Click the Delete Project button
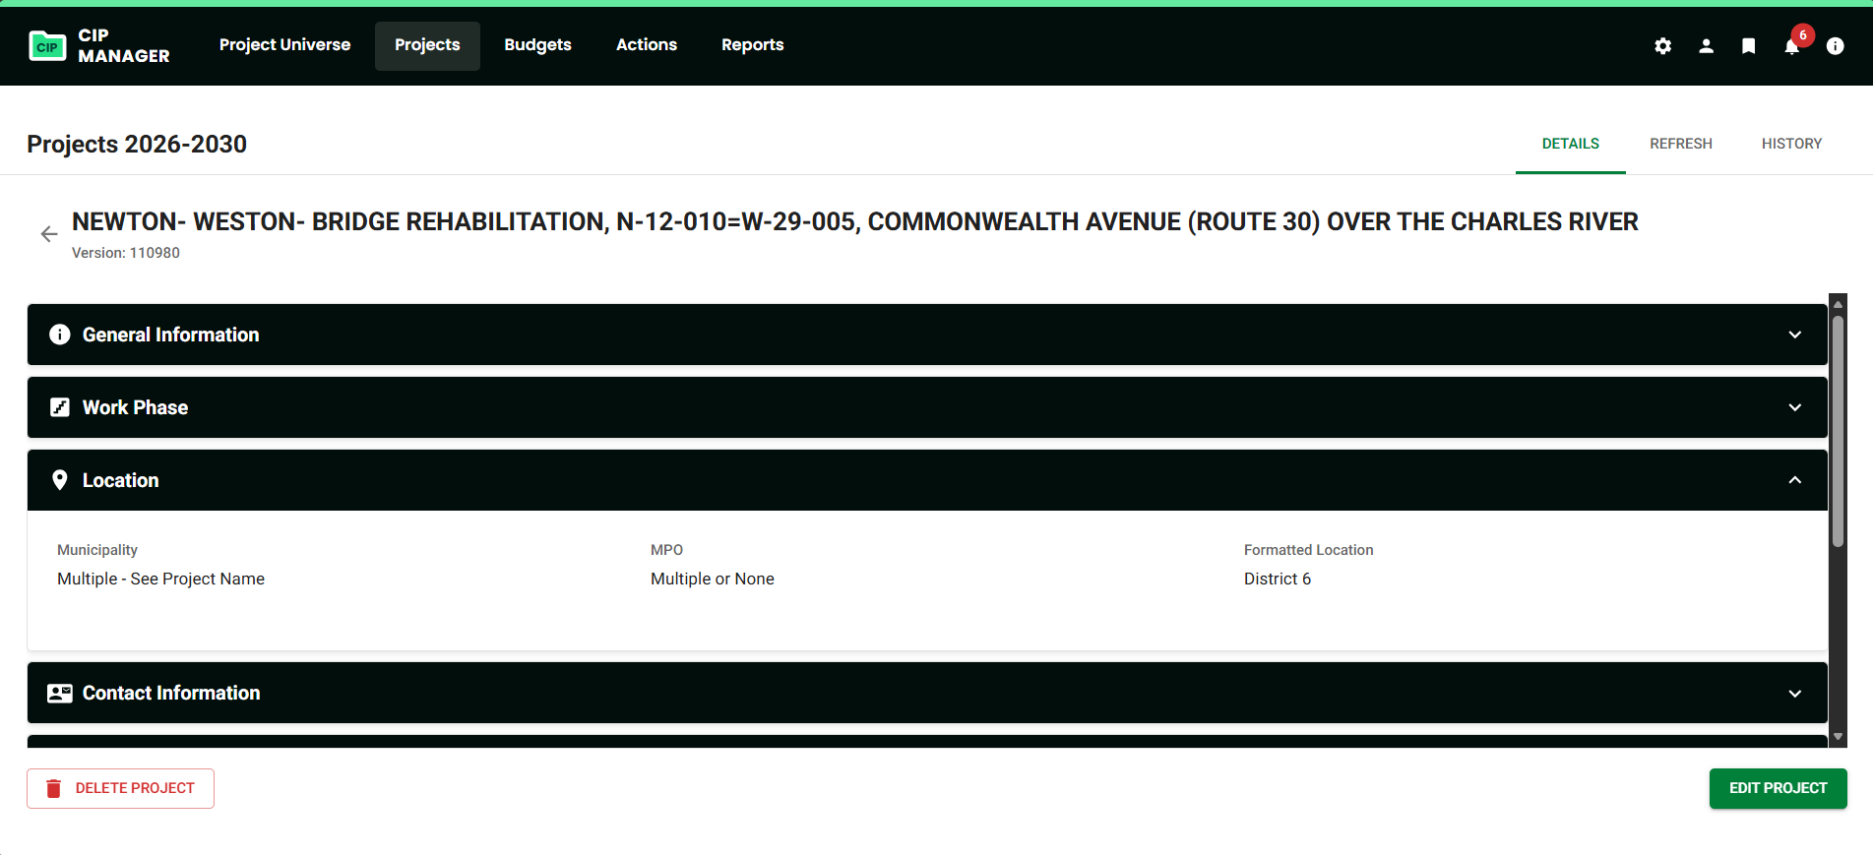 [120, 788]
